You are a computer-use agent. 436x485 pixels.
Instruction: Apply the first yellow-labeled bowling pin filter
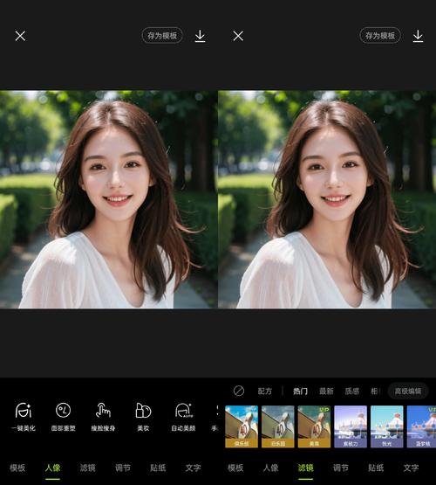(x=242, y=426)
